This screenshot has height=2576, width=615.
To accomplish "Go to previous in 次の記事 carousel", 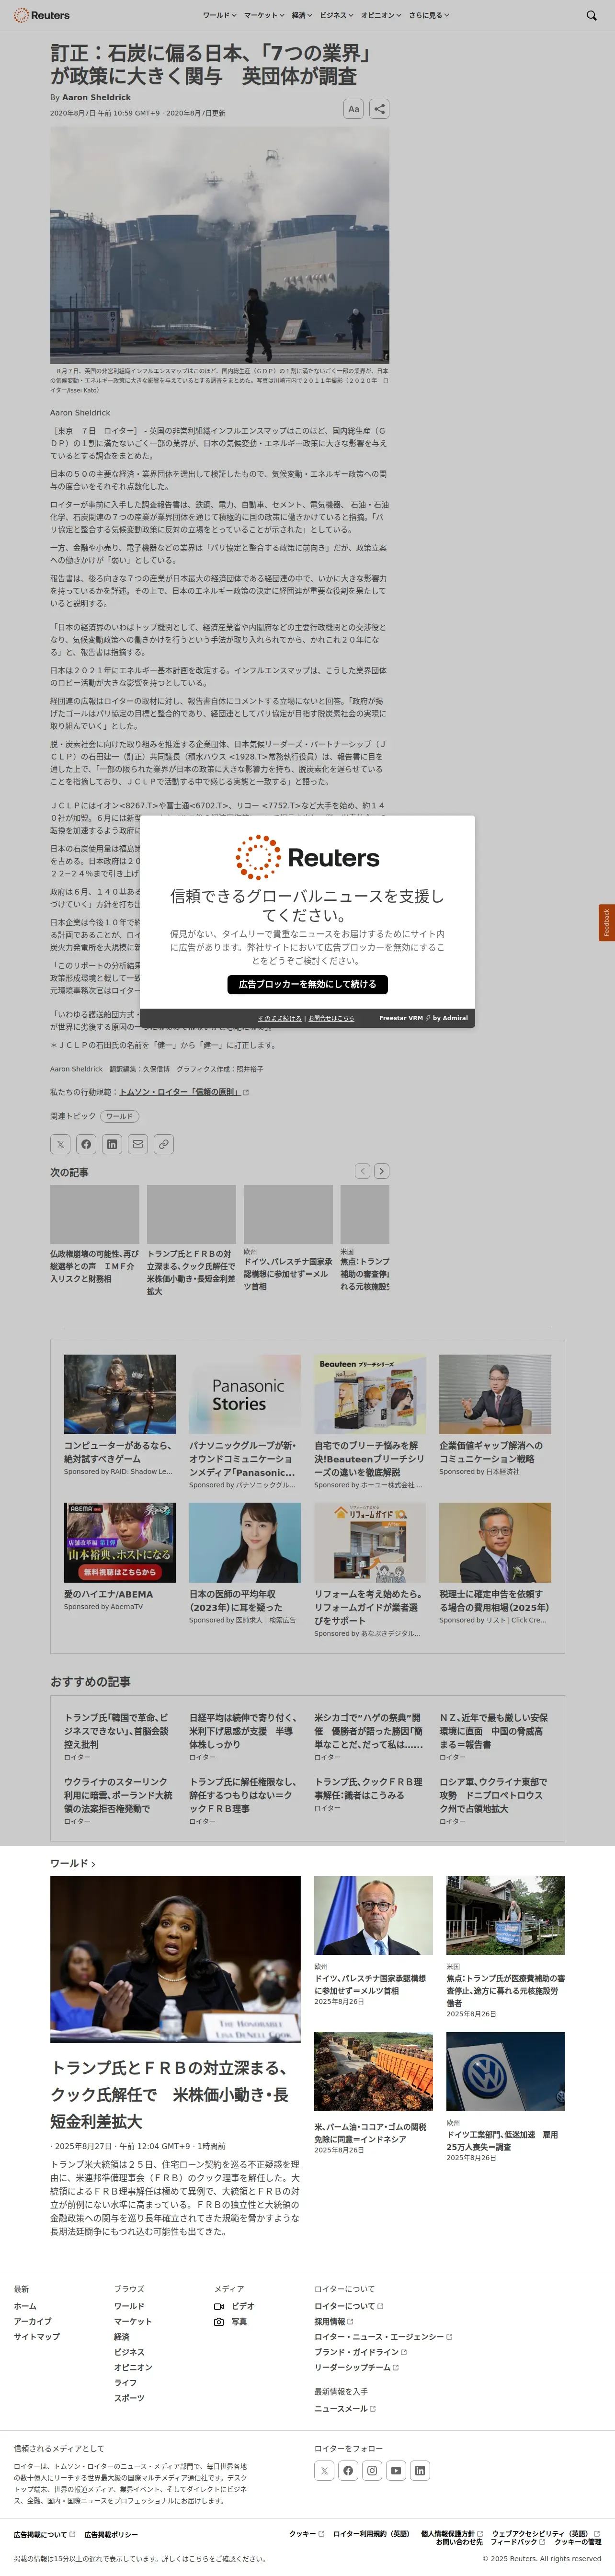I will (x=362, y=1171).
